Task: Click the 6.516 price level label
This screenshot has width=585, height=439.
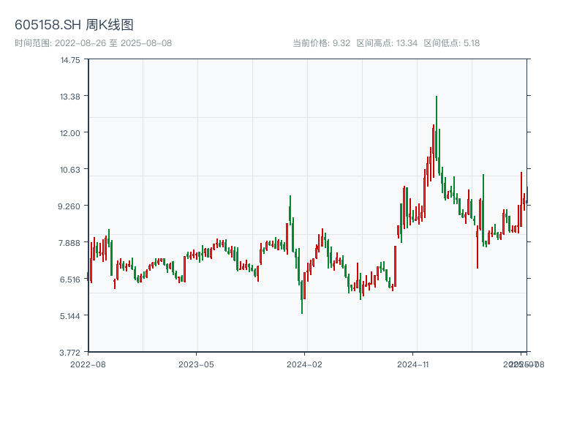Action: click(70, 279)
